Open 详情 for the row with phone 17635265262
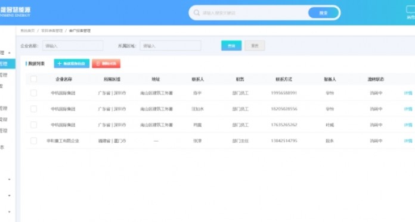 pos(408,125)
